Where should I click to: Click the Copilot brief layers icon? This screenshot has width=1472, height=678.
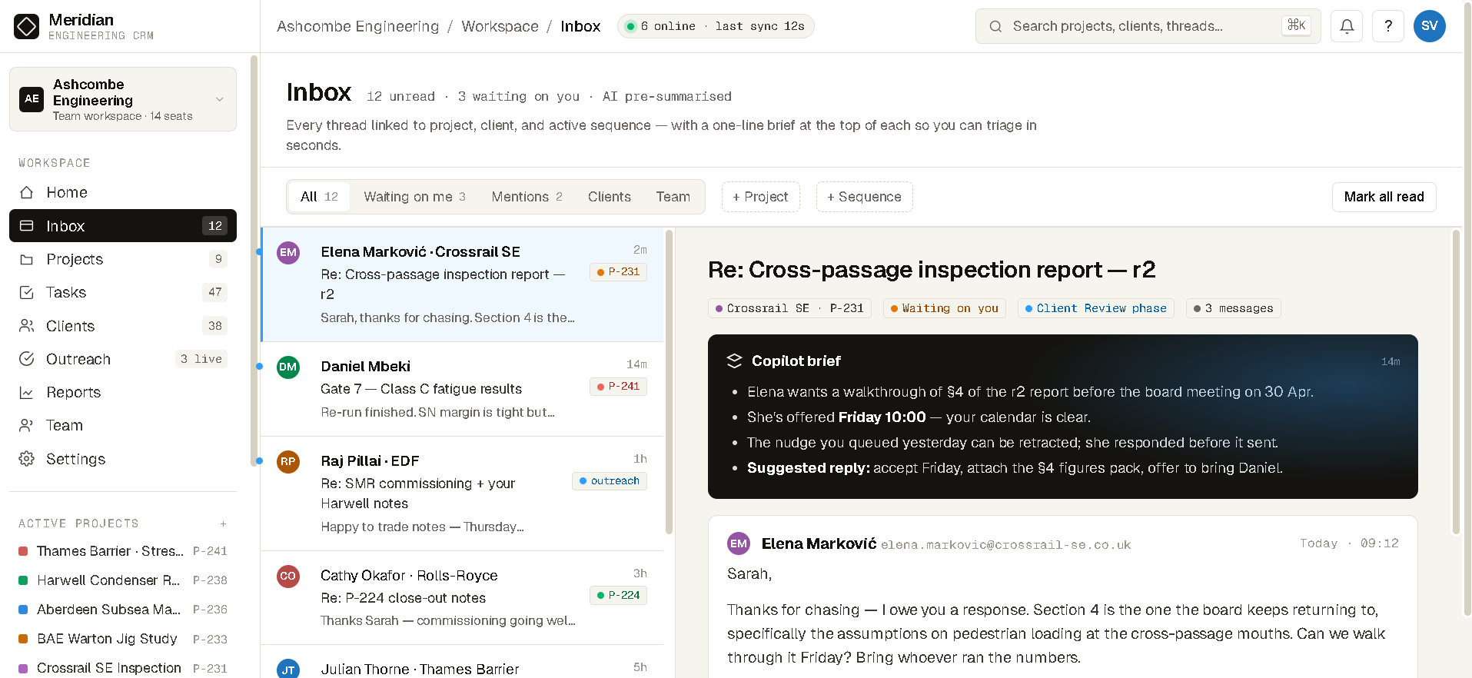[734, 361]
